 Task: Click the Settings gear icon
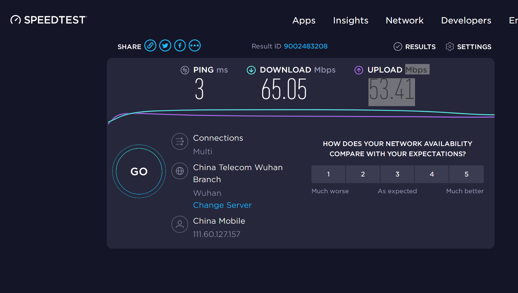[x=450, y=47]
